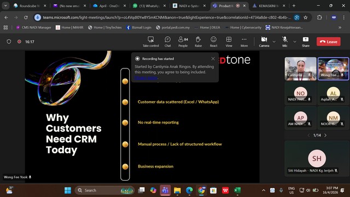
Task: Share your screen with the Share icon
Action: 306,42
